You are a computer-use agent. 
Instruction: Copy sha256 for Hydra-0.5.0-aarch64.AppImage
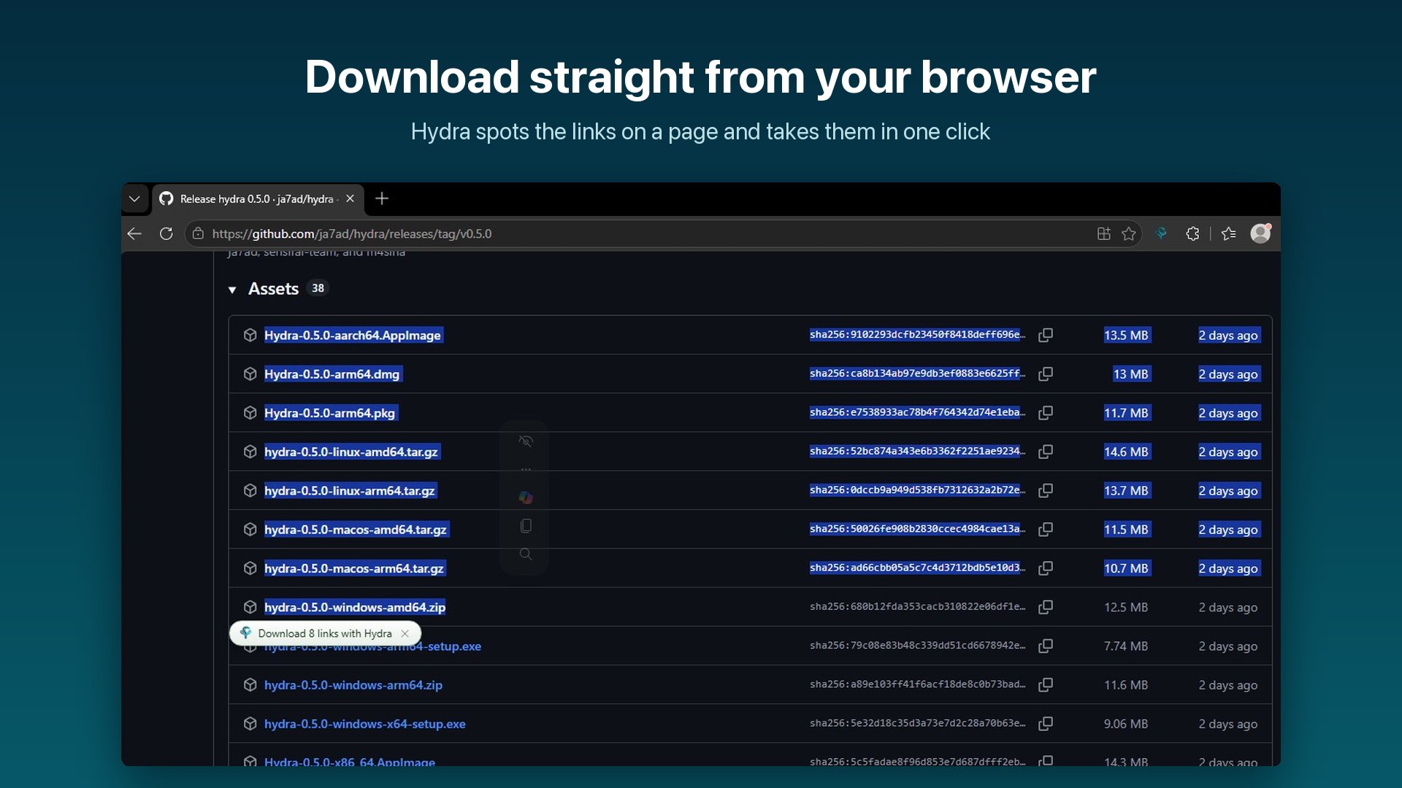1046,335
